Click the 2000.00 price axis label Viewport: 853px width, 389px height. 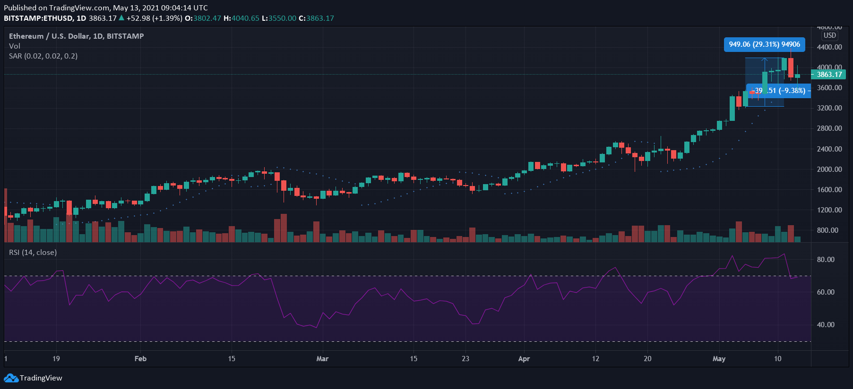(829, 169)
